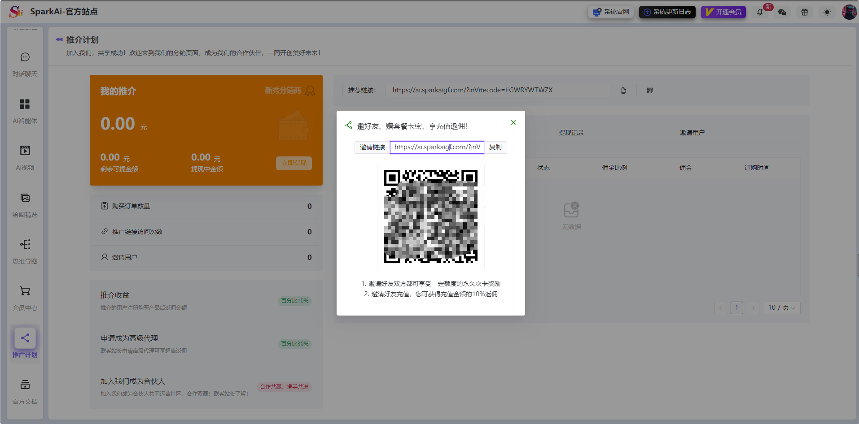Switch to the 提现记录 tab
Image resolution: width=859 pixels, height=424 pixels.
[571, 133]
